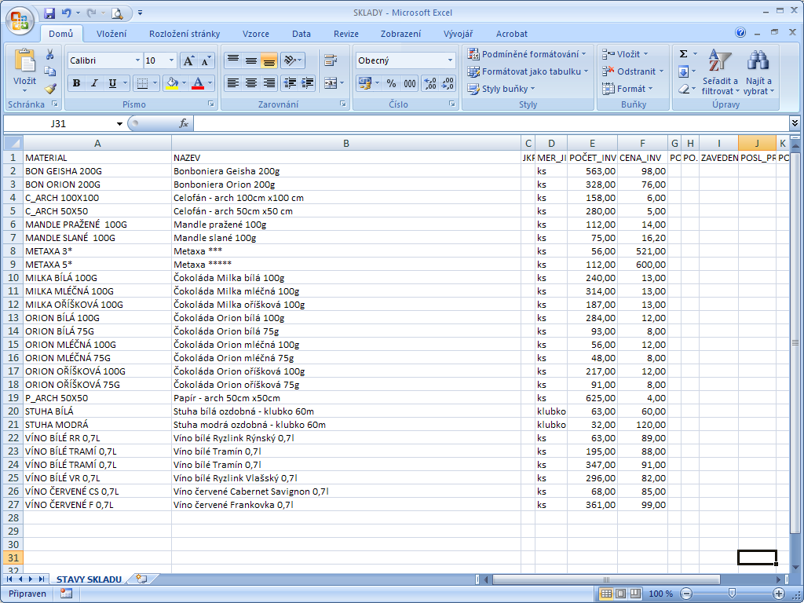Zoom out with the minus button
Image resolution: width=804 pixels, height=603 pixels.
point(686,594)
